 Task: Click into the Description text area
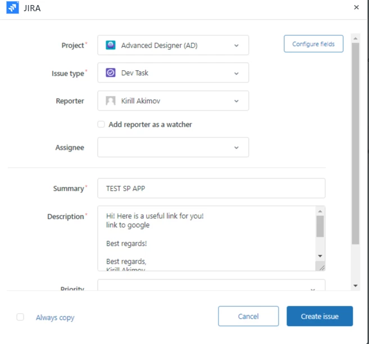click(x=207, y=238)
